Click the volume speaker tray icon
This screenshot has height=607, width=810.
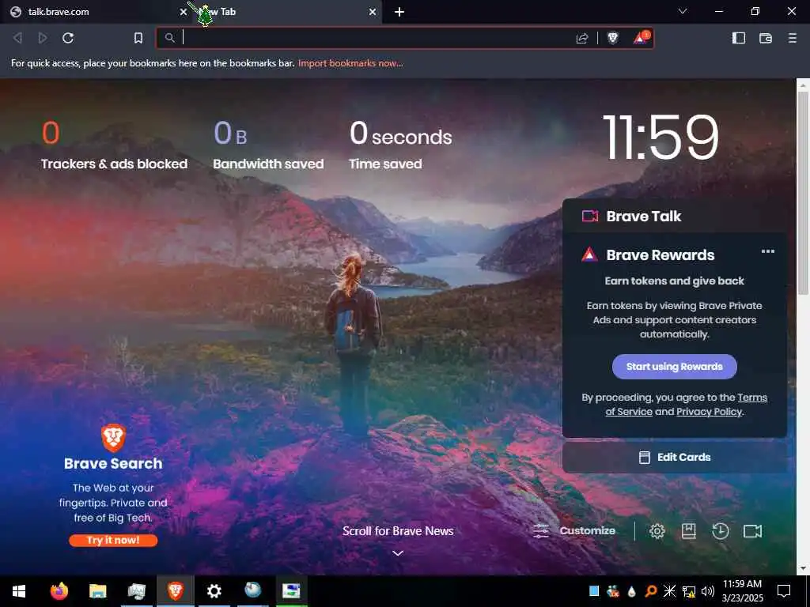(708, 591)
